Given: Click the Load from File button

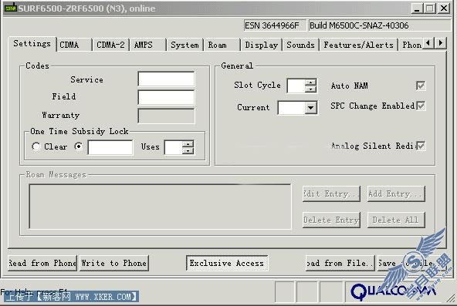Looking at the screenshot, I should coord(340,263).
